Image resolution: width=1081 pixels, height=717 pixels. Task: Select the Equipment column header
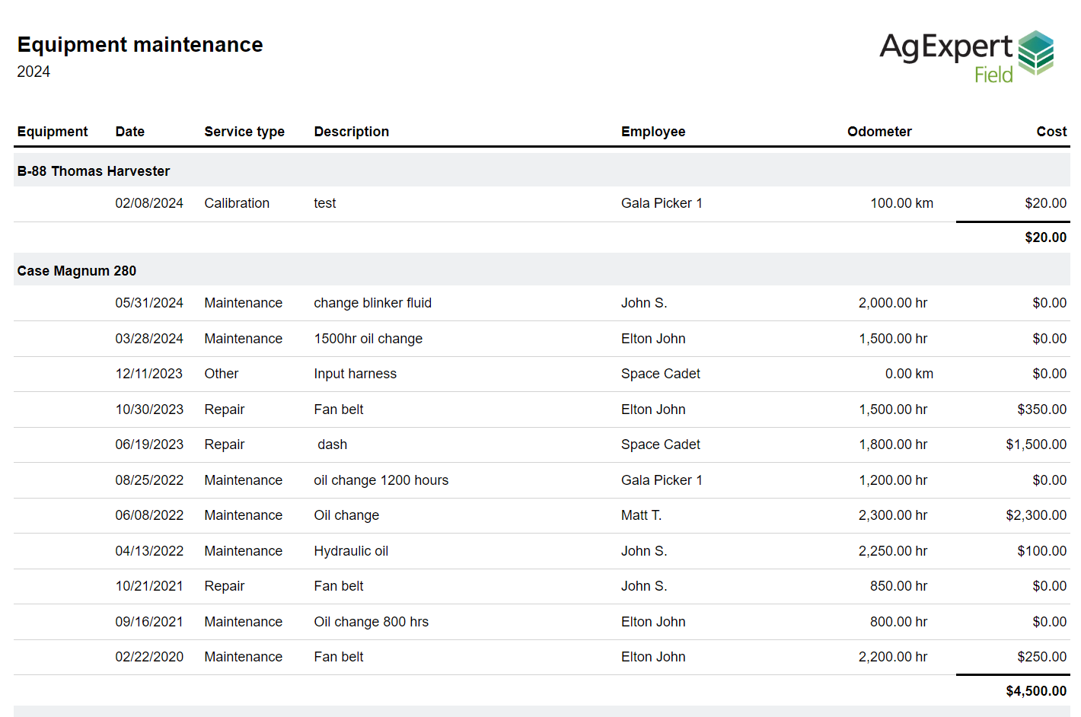tap(53, 132)
